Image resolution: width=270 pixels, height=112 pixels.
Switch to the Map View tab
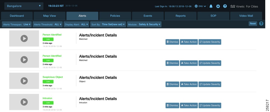click(x=50, y=16)
